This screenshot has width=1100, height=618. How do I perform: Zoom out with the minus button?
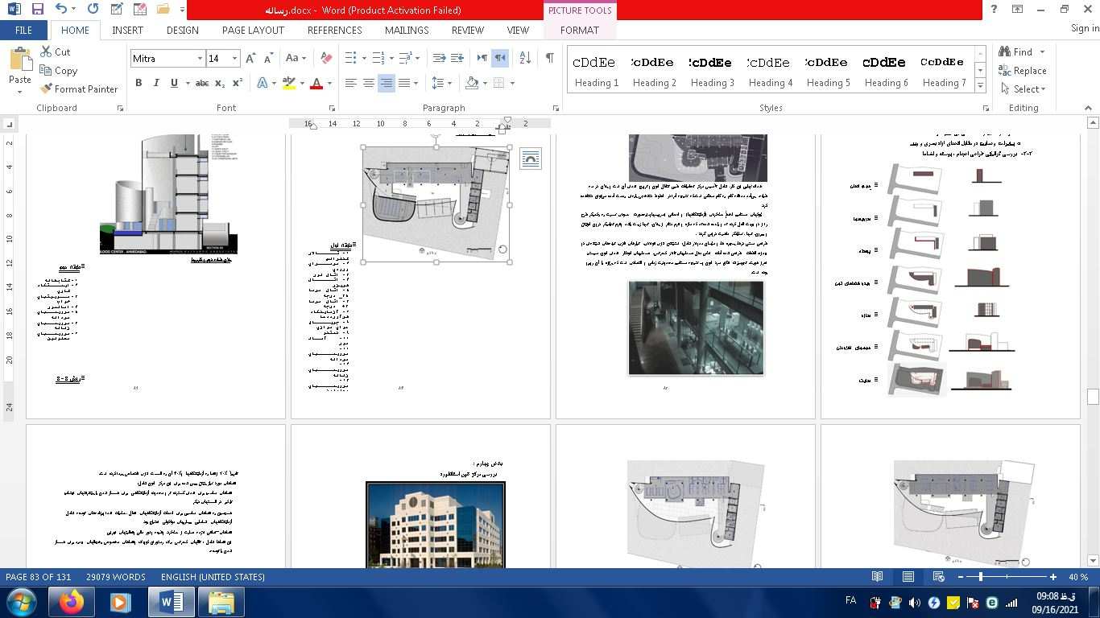pyautogui.click(x=961, y=577)
